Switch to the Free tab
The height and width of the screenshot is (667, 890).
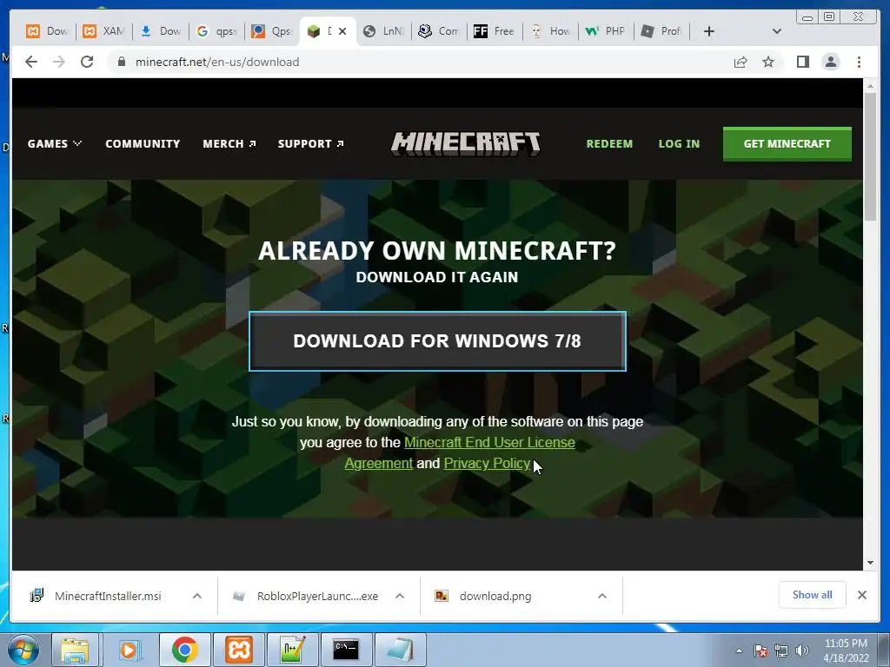[494, 31]
